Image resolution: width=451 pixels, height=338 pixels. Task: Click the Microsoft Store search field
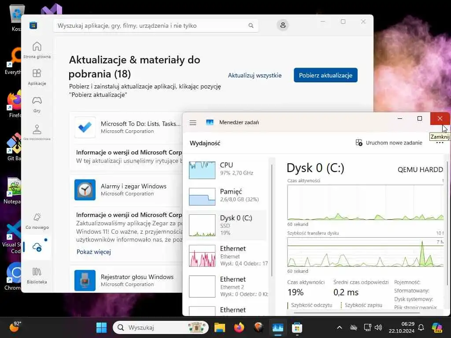[x=156, y=26]
